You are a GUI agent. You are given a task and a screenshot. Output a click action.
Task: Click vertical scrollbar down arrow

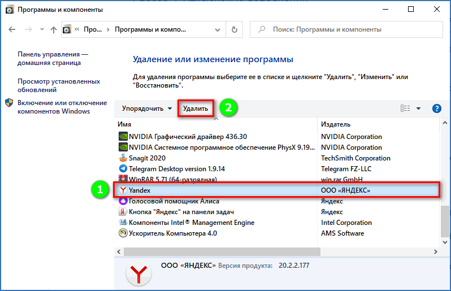pyautogui.click(x=445, y=242)
